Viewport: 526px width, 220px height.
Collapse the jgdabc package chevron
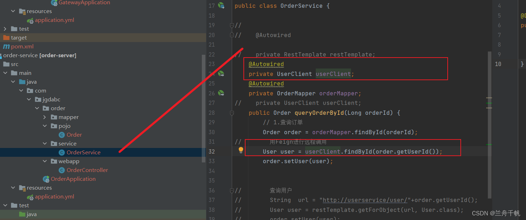[29, 100]
